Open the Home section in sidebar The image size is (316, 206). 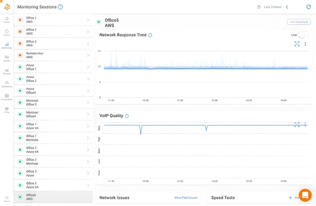click(7, 20)
